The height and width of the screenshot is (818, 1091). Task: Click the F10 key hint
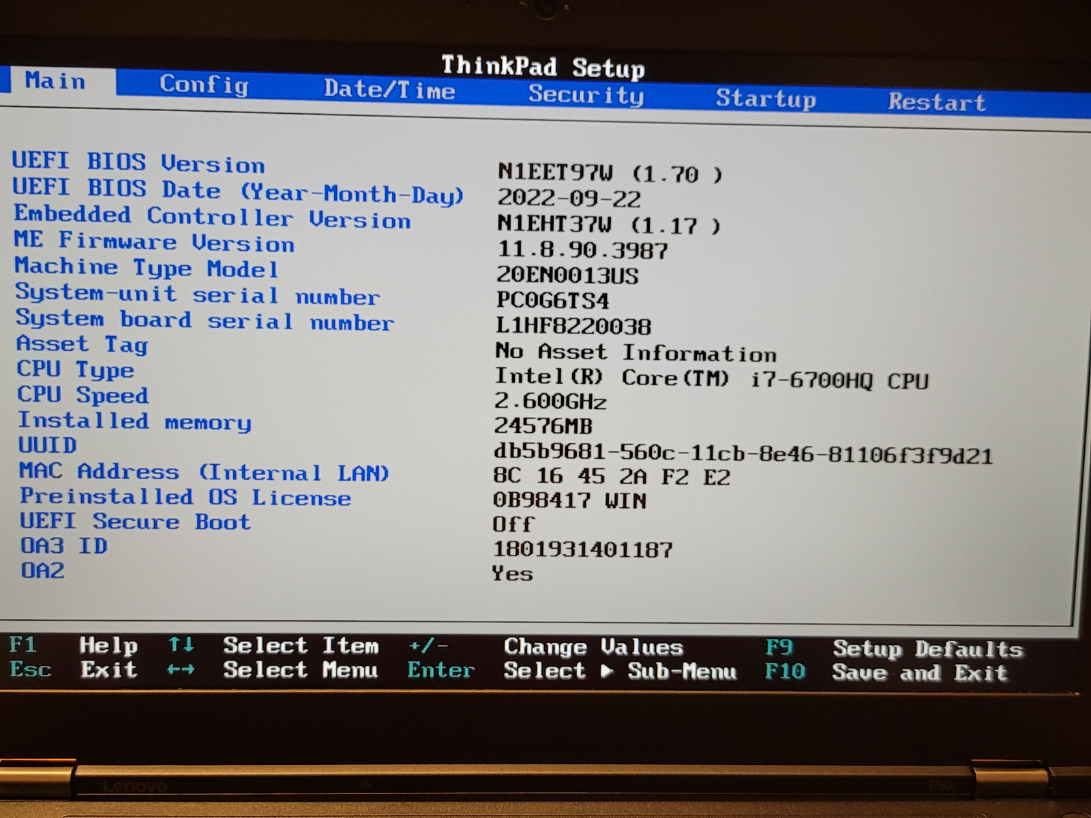[785, 672]
